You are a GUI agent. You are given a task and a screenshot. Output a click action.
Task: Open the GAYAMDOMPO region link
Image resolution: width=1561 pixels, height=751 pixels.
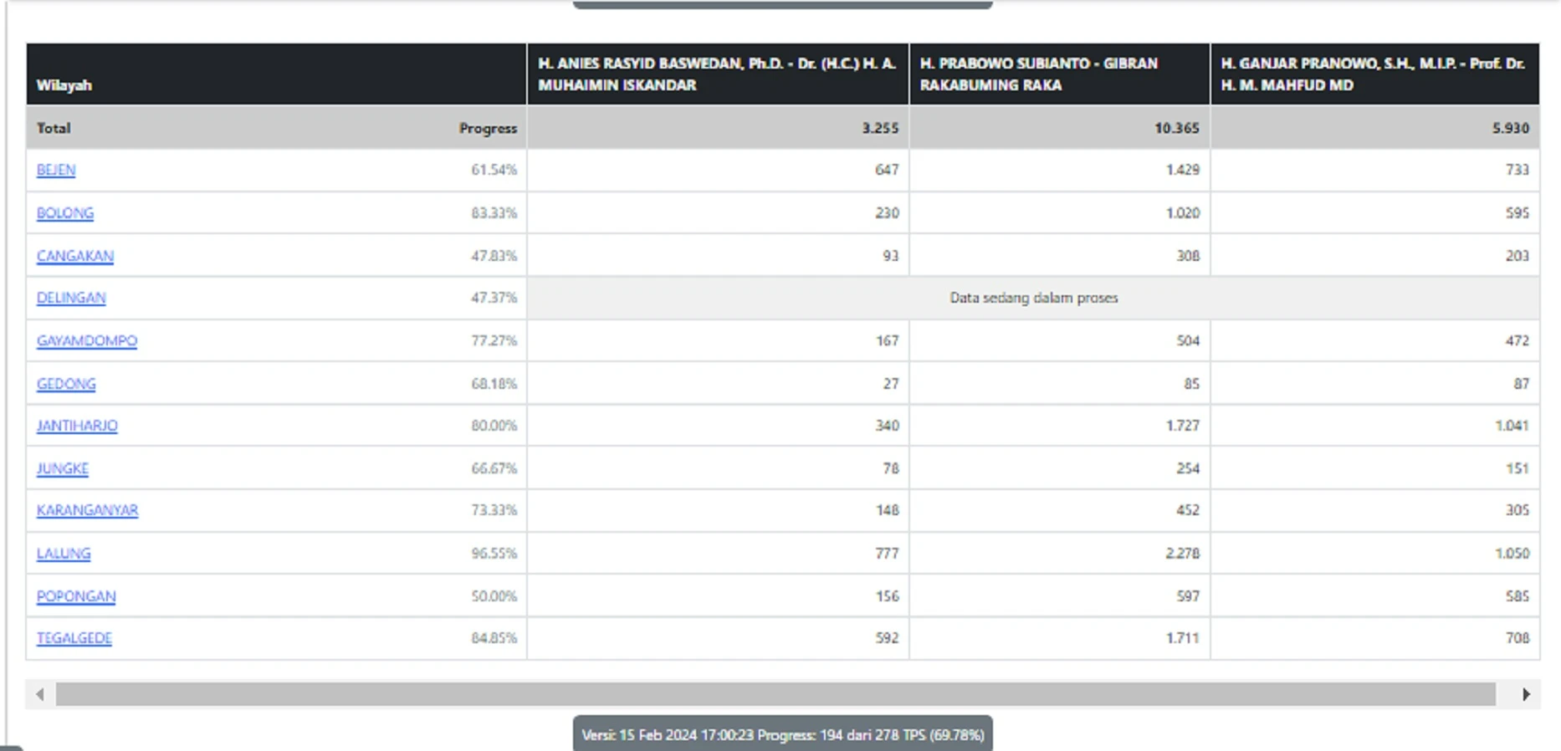pos(87,341)
